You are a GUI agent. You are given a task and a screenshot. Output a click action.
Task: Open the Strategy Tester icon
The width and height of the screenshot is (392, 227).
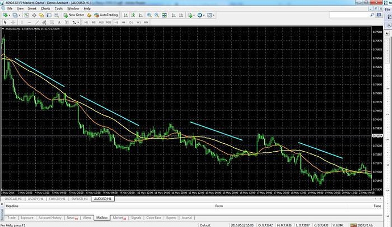(57, 15)
